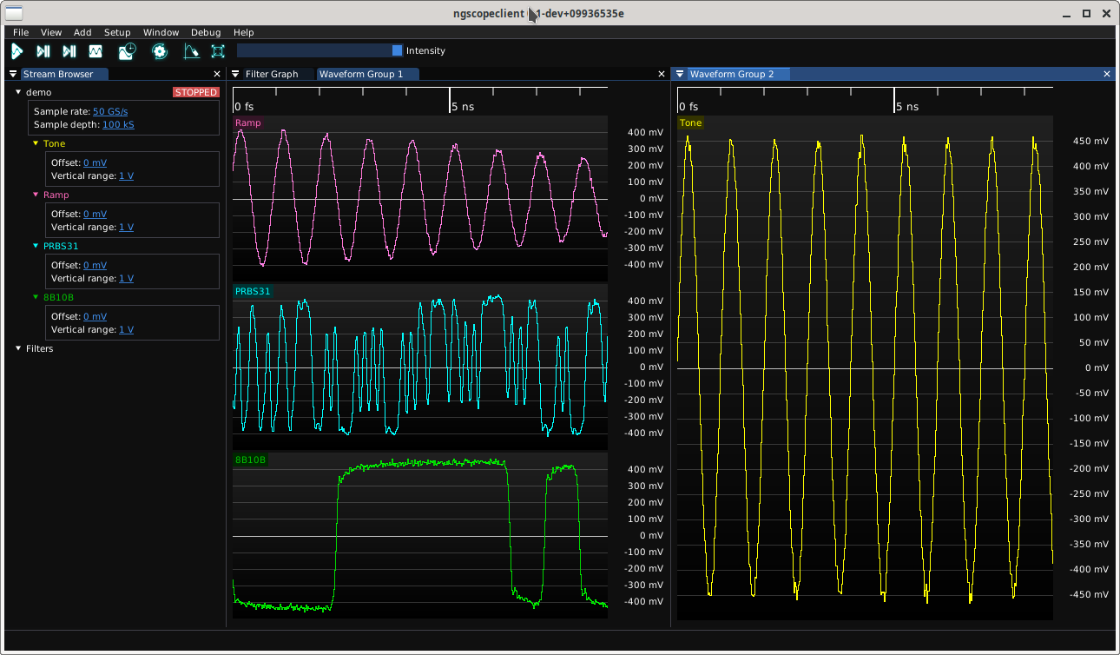Open Waveform Group 2 dock menu triangle
The height and width of the screenshot is (655, 1120).
680,74
